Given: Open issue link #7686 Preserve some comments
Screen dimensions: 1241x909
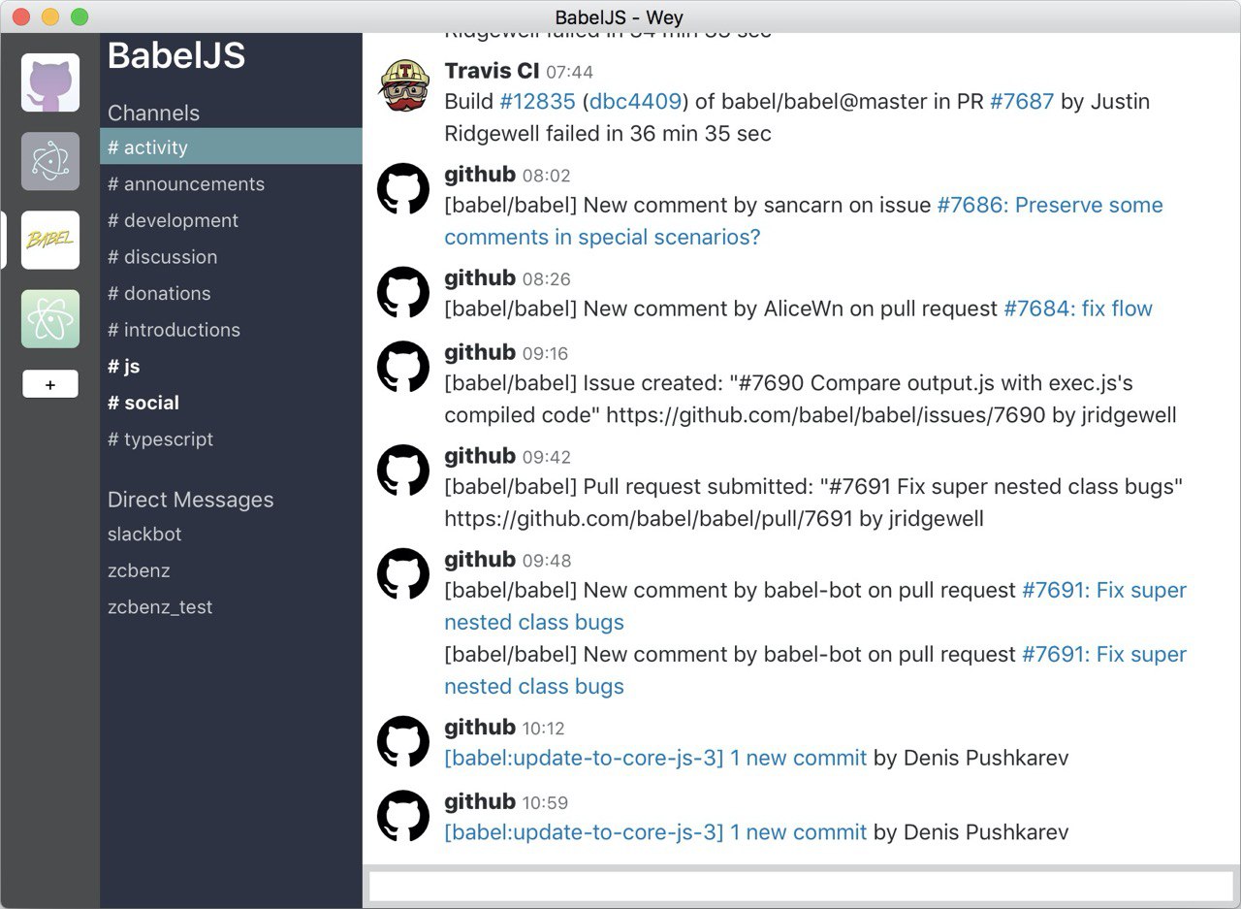Looking at the screenshot, I should [804, 221].
